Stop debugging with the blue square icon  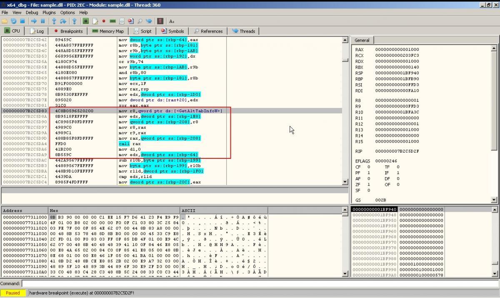coord(22,21)
